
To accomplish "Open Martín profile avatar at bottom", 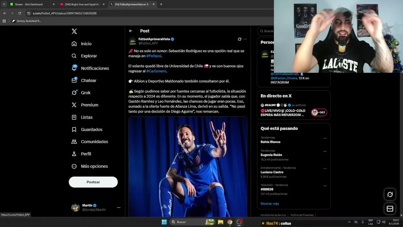I will pos(76,207).
